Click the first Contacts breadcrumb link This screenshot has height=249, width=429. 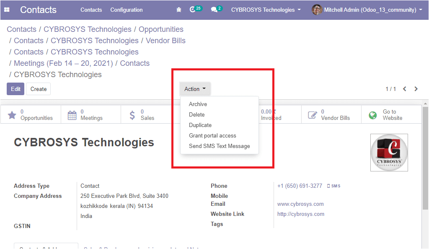pos(22,29)
